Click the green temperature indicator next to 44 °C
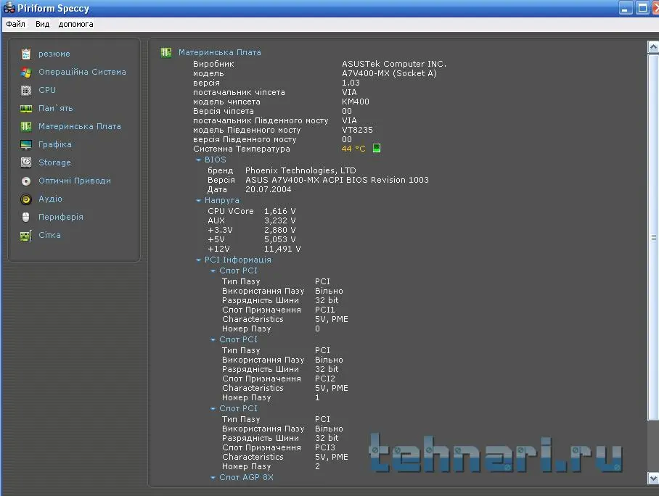The image size is (659, 496). [377, 148]
